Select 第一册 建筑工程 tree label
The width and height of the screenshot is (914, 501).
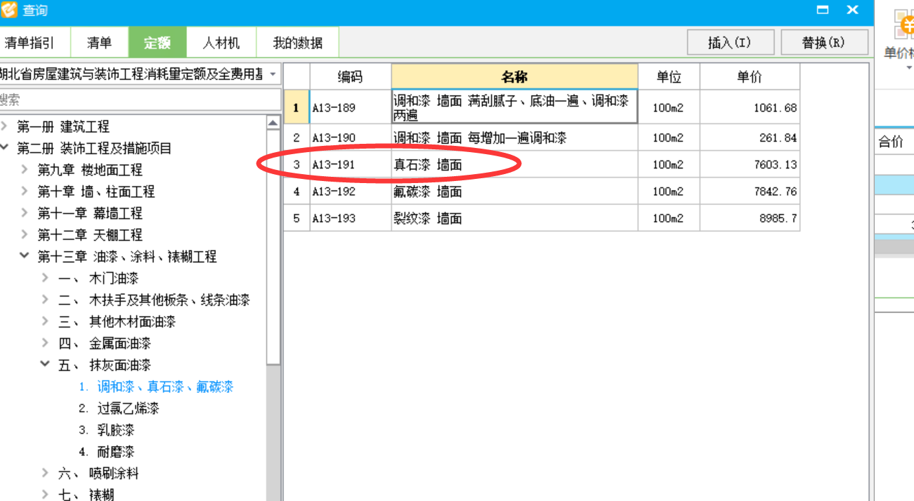(63, 127)
